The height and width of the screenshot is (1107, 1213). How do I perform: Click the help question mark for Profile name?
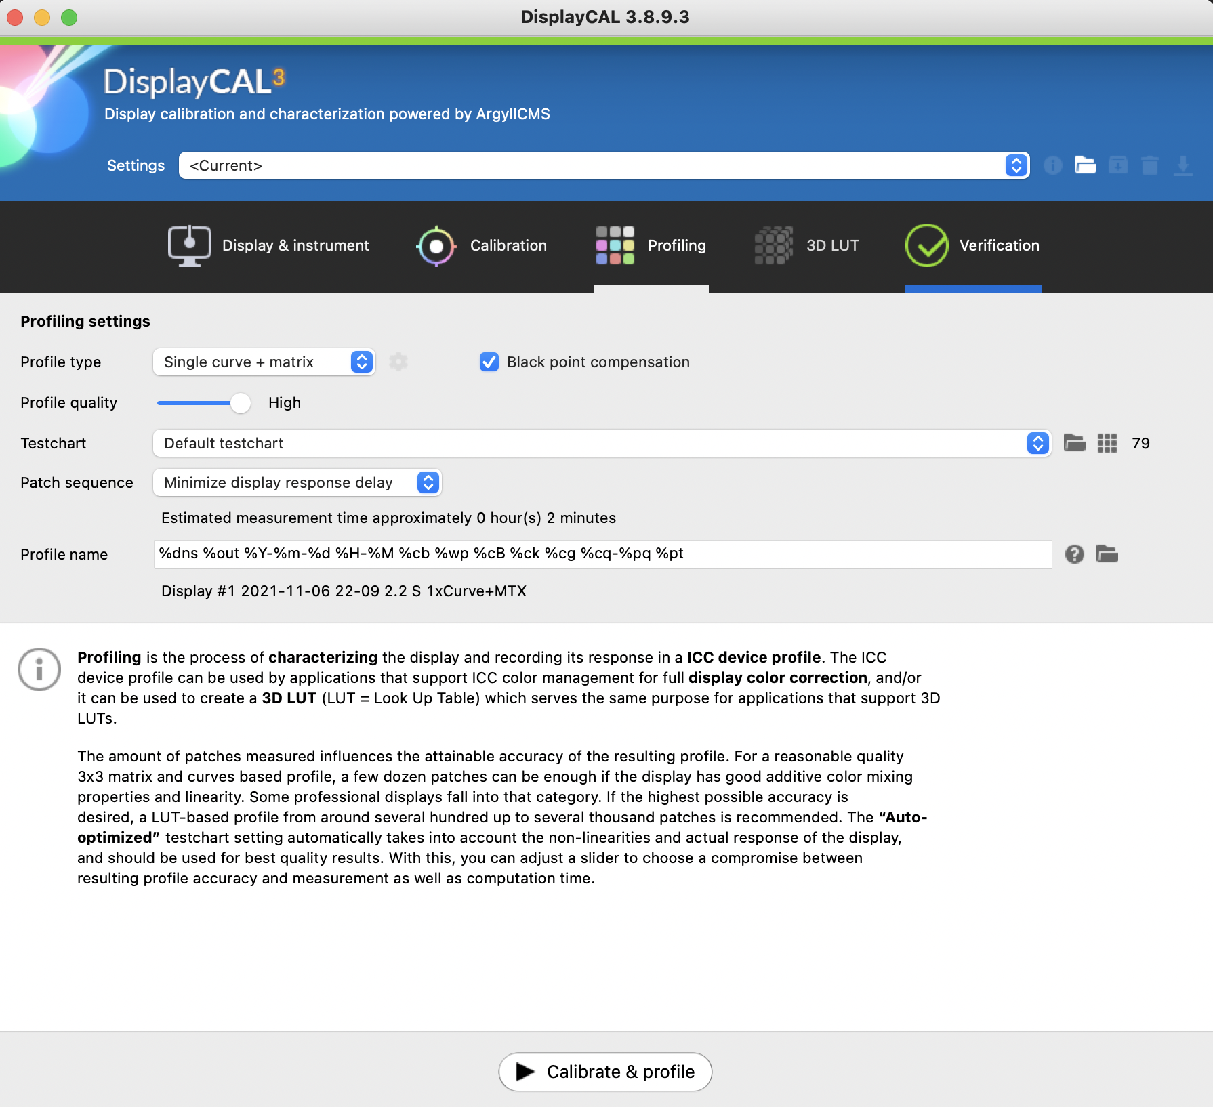click(x=1075, y=554)
